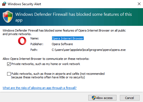Click the Name: field label
Viewport: 143px width, 102px height.
pos(35,38)
